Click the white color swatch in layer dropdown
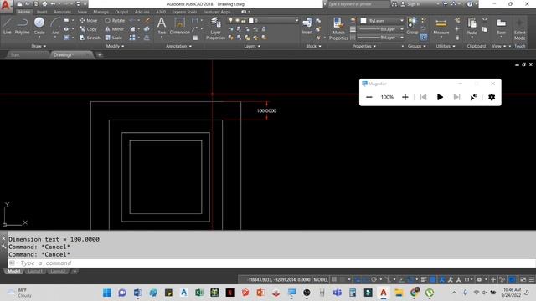The image size is (536, 301). (251, 20)
